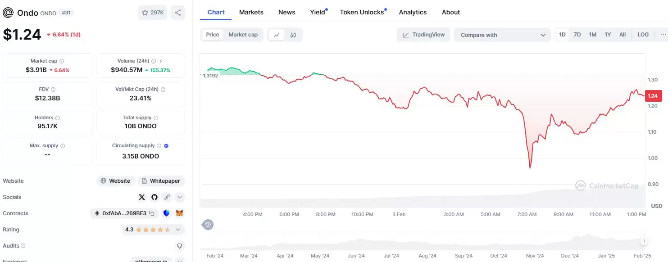Expand the Socials more-links chevron

180,197
